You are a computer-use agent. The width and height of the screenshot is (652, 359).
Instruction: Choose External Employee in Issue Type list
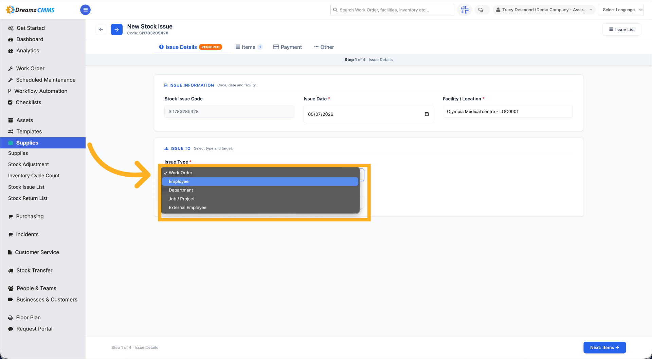[260, 208]
